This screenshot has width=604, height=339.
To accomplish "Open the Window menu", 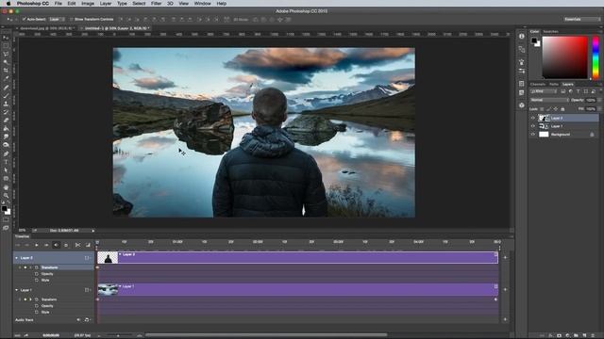I will (x=202, y=3).
